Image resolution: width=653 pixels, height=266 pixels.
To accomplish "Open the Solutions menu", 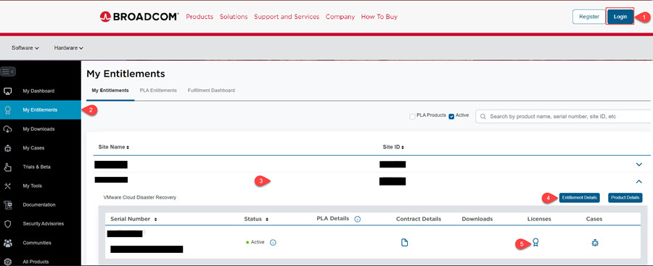I will pyautogui.click(x=234, y=17).
